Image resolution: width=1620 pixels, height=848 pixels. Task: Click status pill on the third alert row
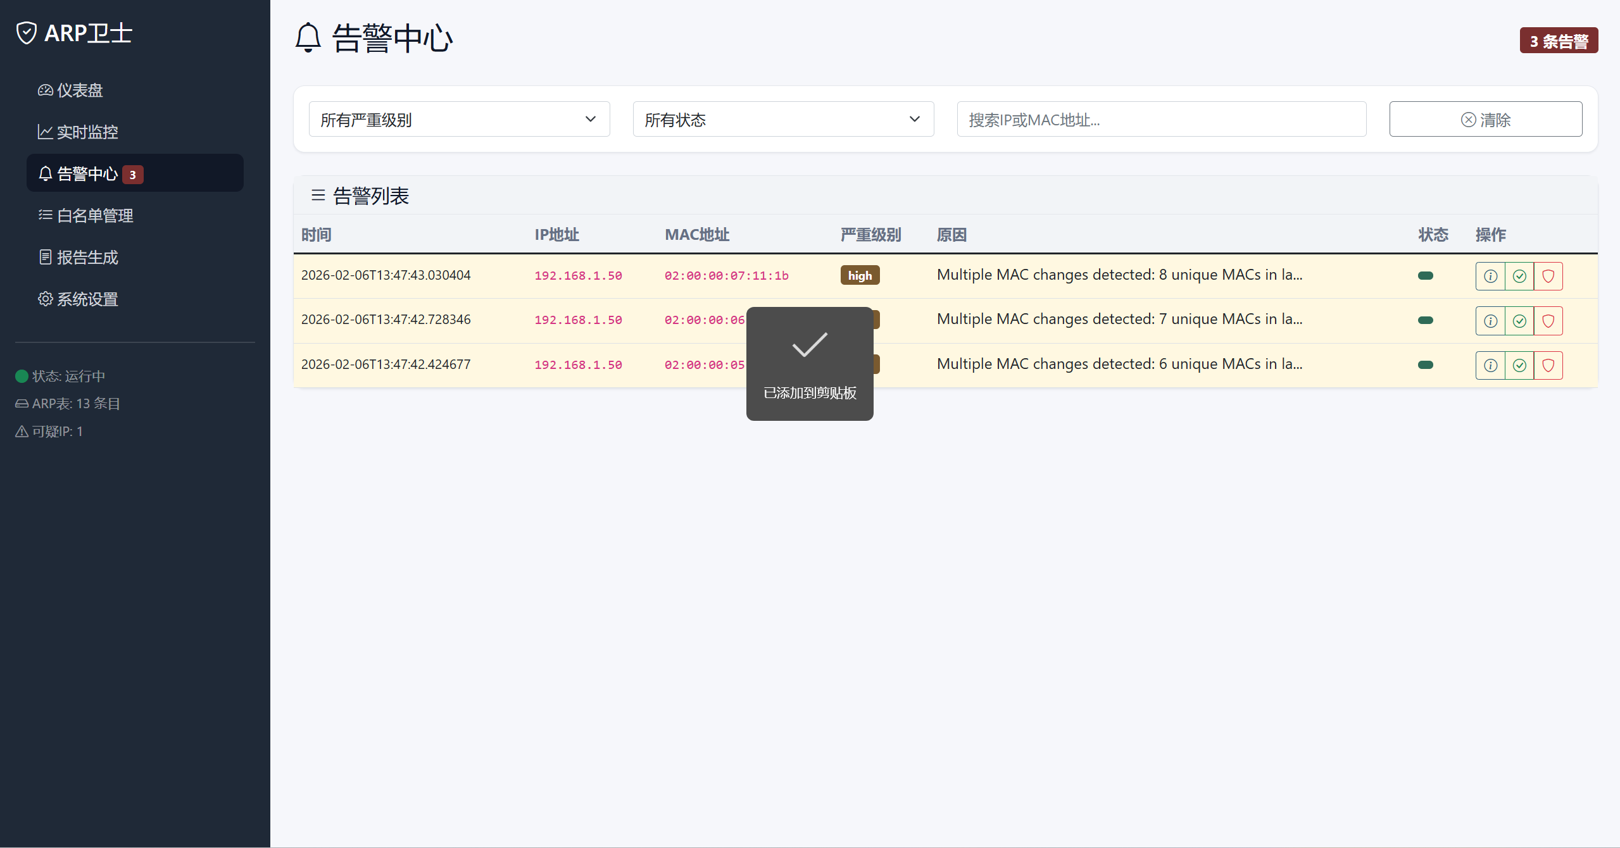(1426, 365)
